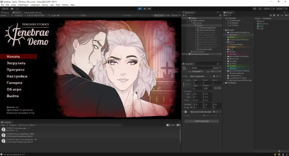Toggle the Static checkbox in Inspector
Viewport: 289px width, 156px height.
[212, 68]
